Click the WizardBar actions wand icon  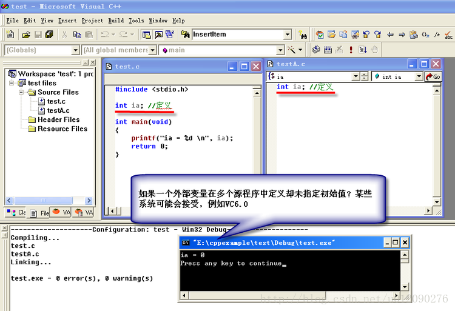(x=292, y=50)
